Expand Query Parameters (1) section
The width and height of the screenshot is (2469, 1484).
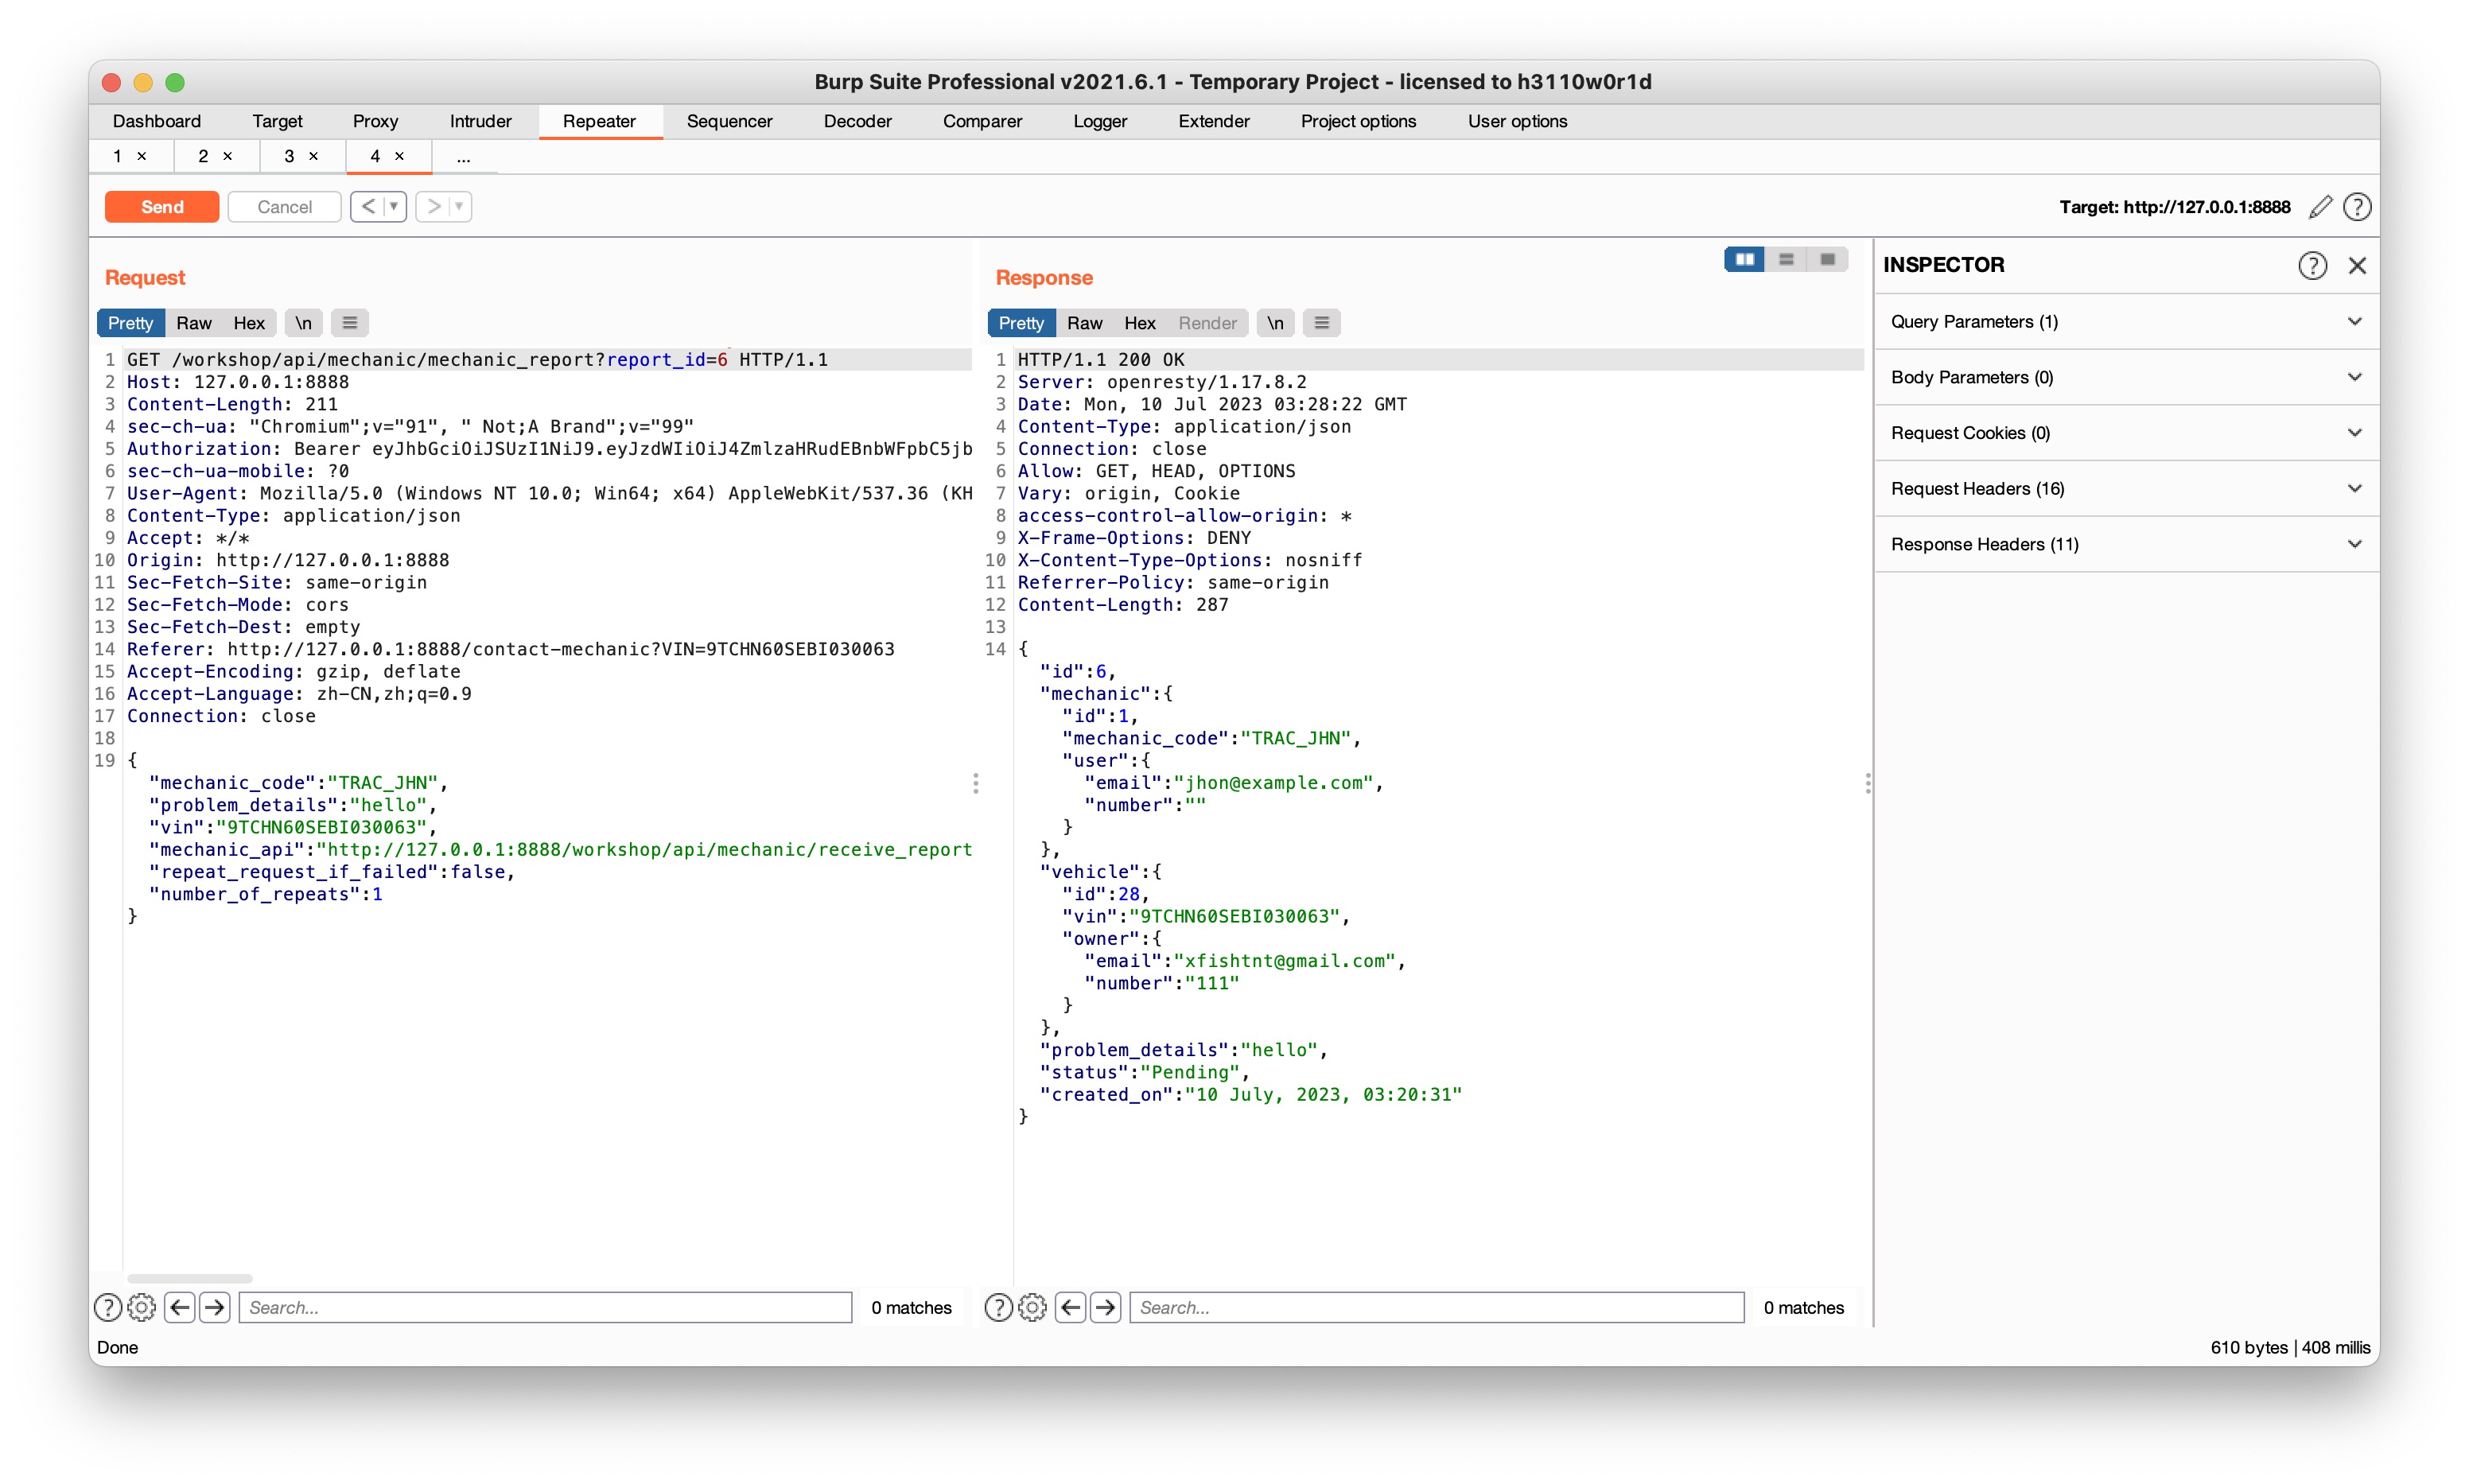[2126, 321]
